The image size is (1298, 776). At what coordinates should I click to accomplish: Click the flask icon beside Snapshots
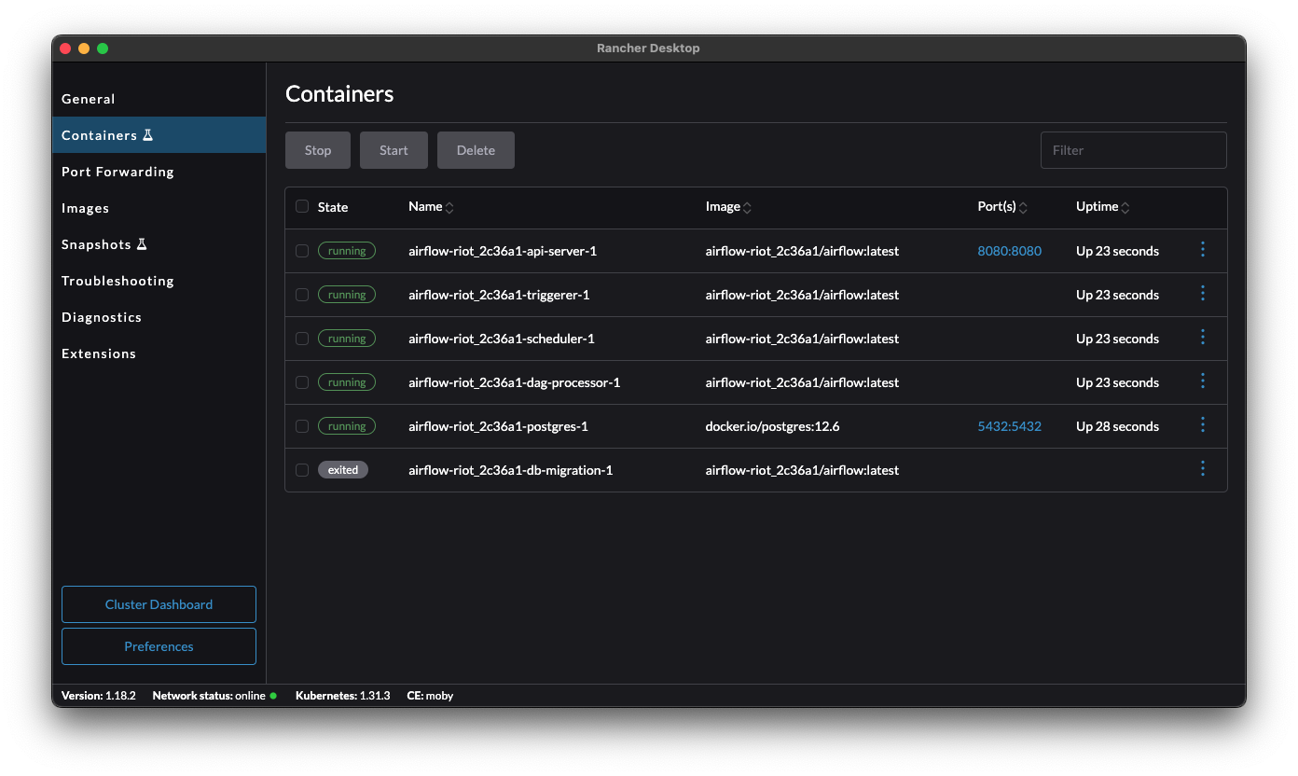tap(144, 243)
